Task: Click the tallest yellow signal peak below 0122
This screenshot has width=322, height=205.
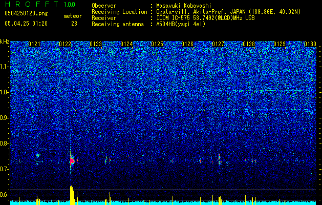Action: point(72,195)
